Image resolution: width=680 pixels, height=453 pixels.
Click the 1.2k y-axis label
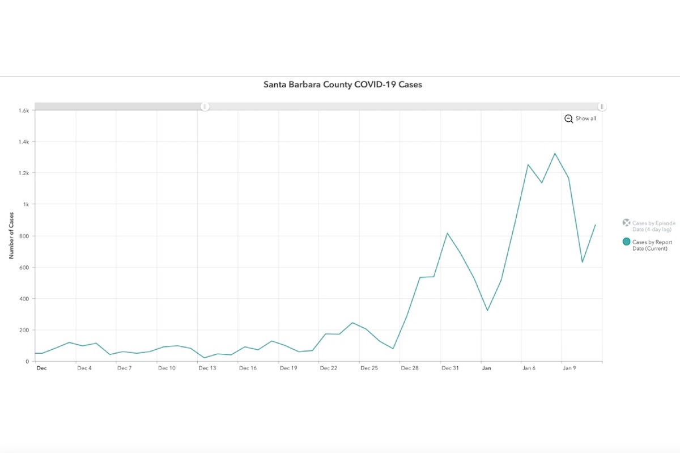pos(24,173)
